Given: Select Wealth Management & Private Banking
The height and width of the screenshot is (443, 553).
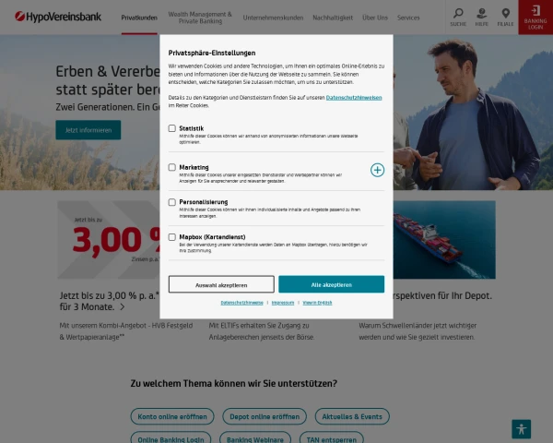Looking at the screenshot, I should point(200,18).
